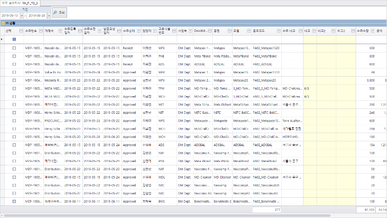This screenshot has width=387, height=218.
Task: Click the PI panel database icon
Action: (3, 23)
